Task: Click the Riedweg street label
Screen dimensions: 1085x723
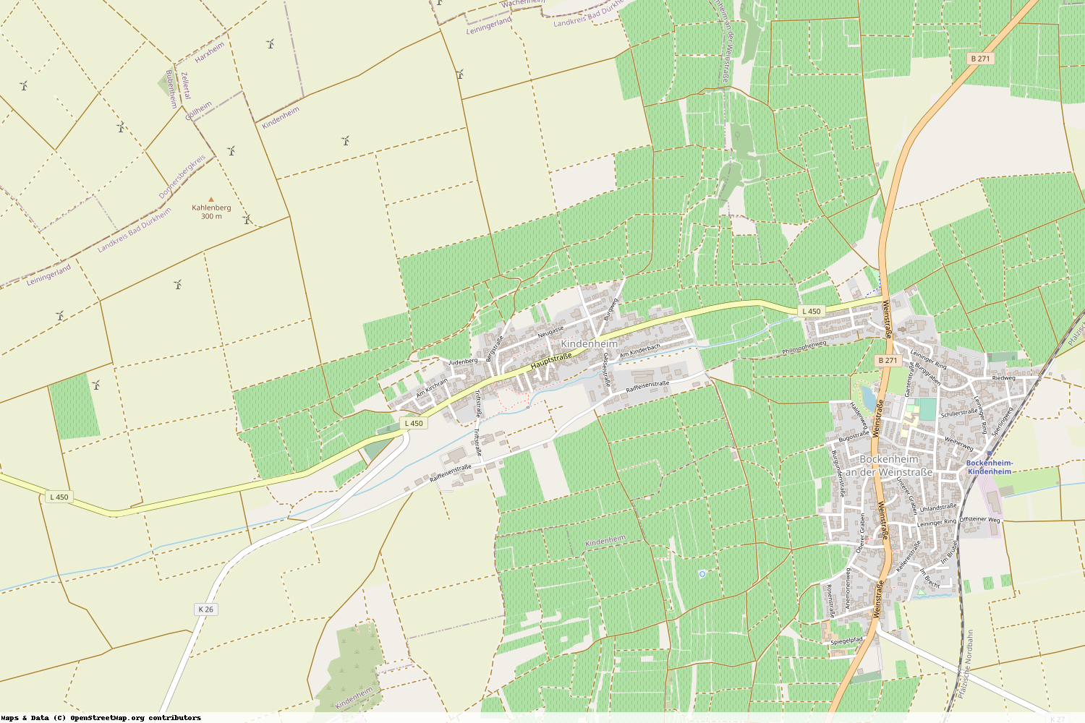Action: point(1004,378)
